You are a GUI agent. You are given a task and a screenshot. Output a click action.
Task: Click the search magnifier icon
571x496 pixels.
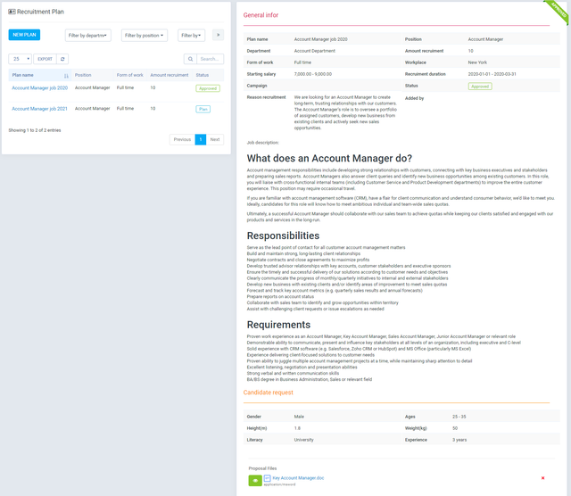190,59
